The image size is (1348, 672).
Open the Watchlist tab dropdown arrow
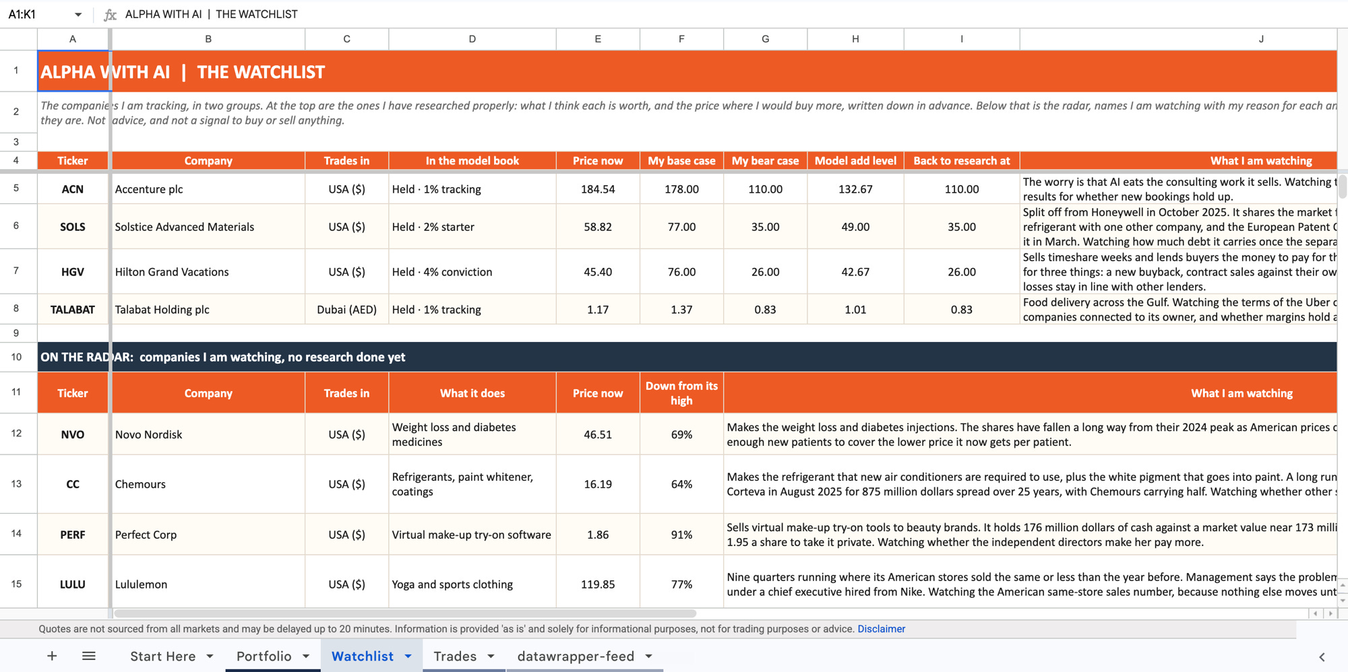408,656
